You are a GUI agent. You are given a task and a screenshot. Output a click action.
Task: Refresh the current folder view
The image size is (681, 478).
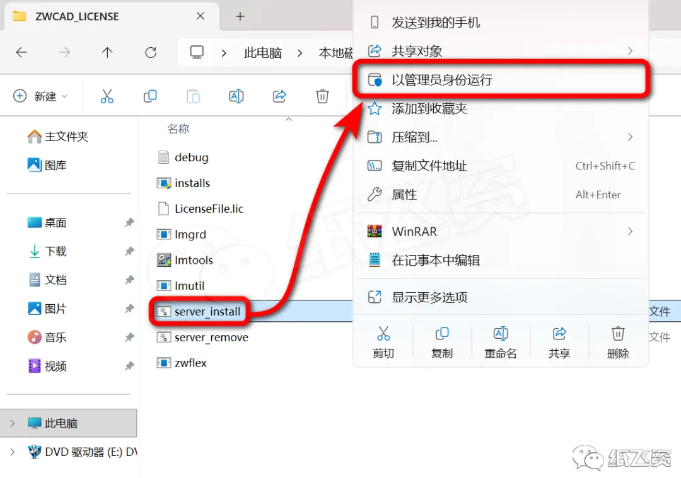pos(151,52)
